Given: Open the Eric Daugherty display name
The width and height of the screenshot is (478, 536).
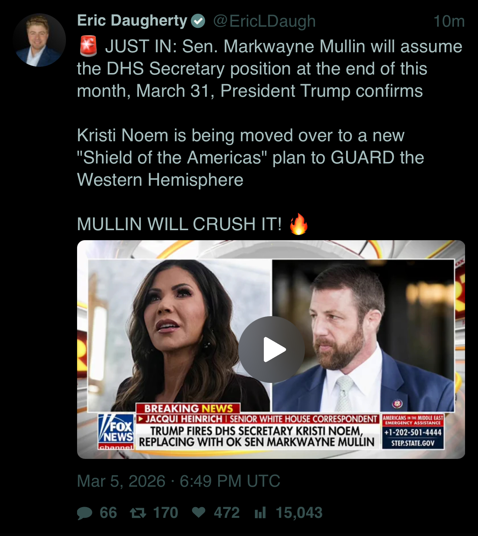Looking at the screenshot, I should pyautogui.click(x=132, y=21).
